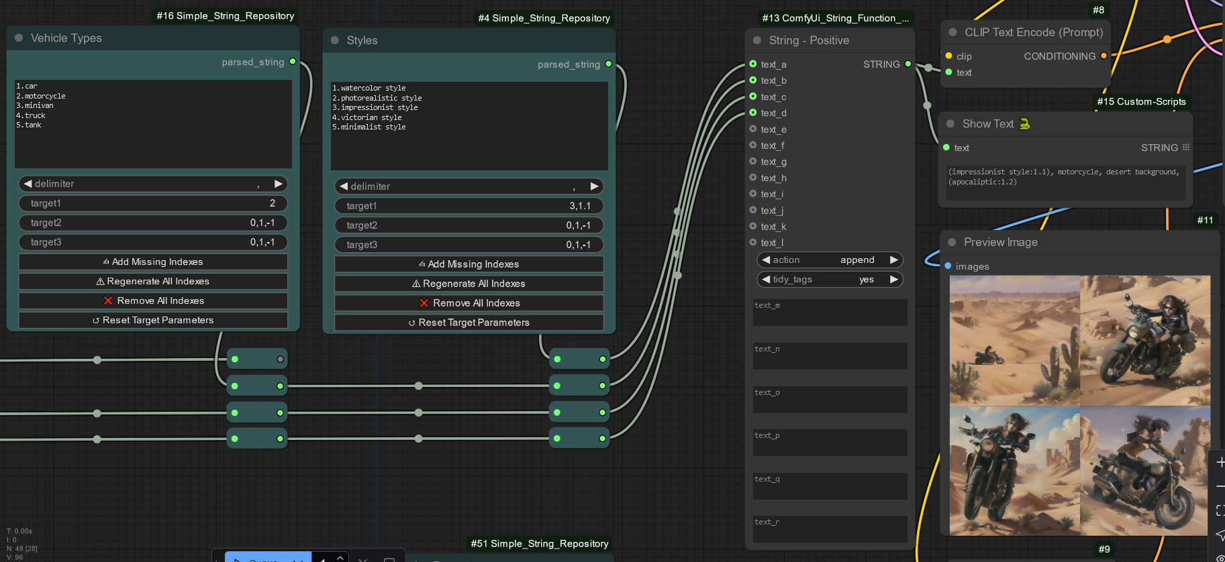Open the preview with small motorcycle and cactus
The image size is (1225, 562).
click(1015, 341)
